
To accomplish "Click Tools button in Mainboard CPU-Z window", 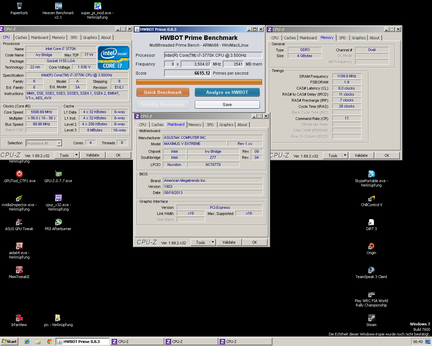I will [x=200, y=242].
